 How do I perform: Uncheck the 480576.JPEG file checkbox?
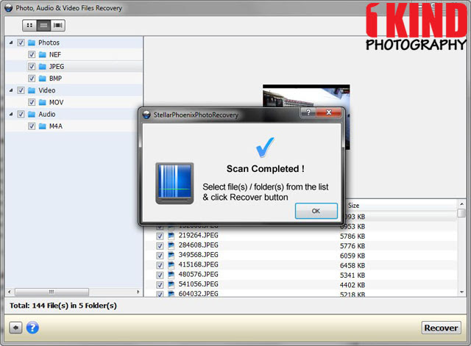[x=160, y=275]
